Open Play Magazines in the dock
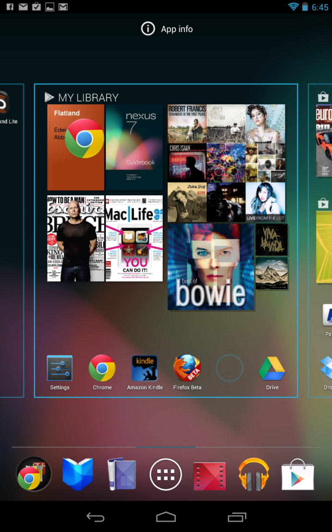332x532 pixels. tap(122, 474)
